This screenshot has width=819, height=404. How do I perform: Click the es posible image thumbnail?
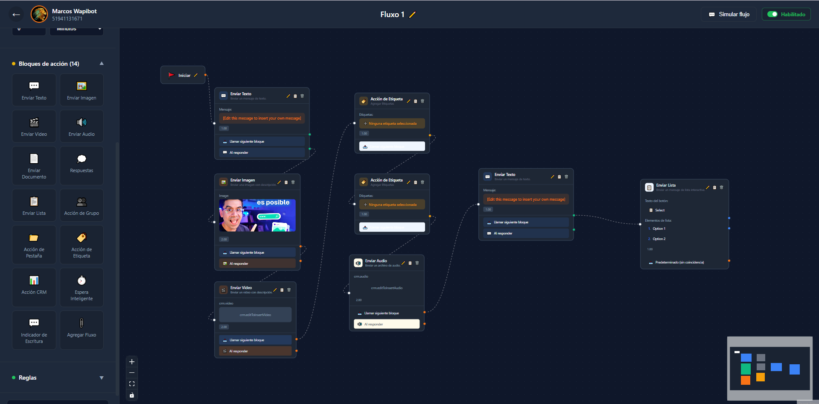point(257,215)
